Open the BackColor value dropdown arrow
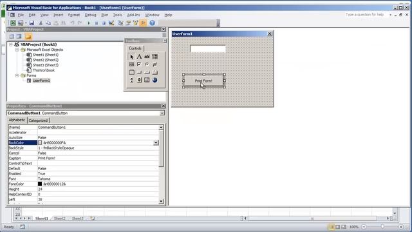The width and height of the screenshot is (412, 232). coord(156,142)
